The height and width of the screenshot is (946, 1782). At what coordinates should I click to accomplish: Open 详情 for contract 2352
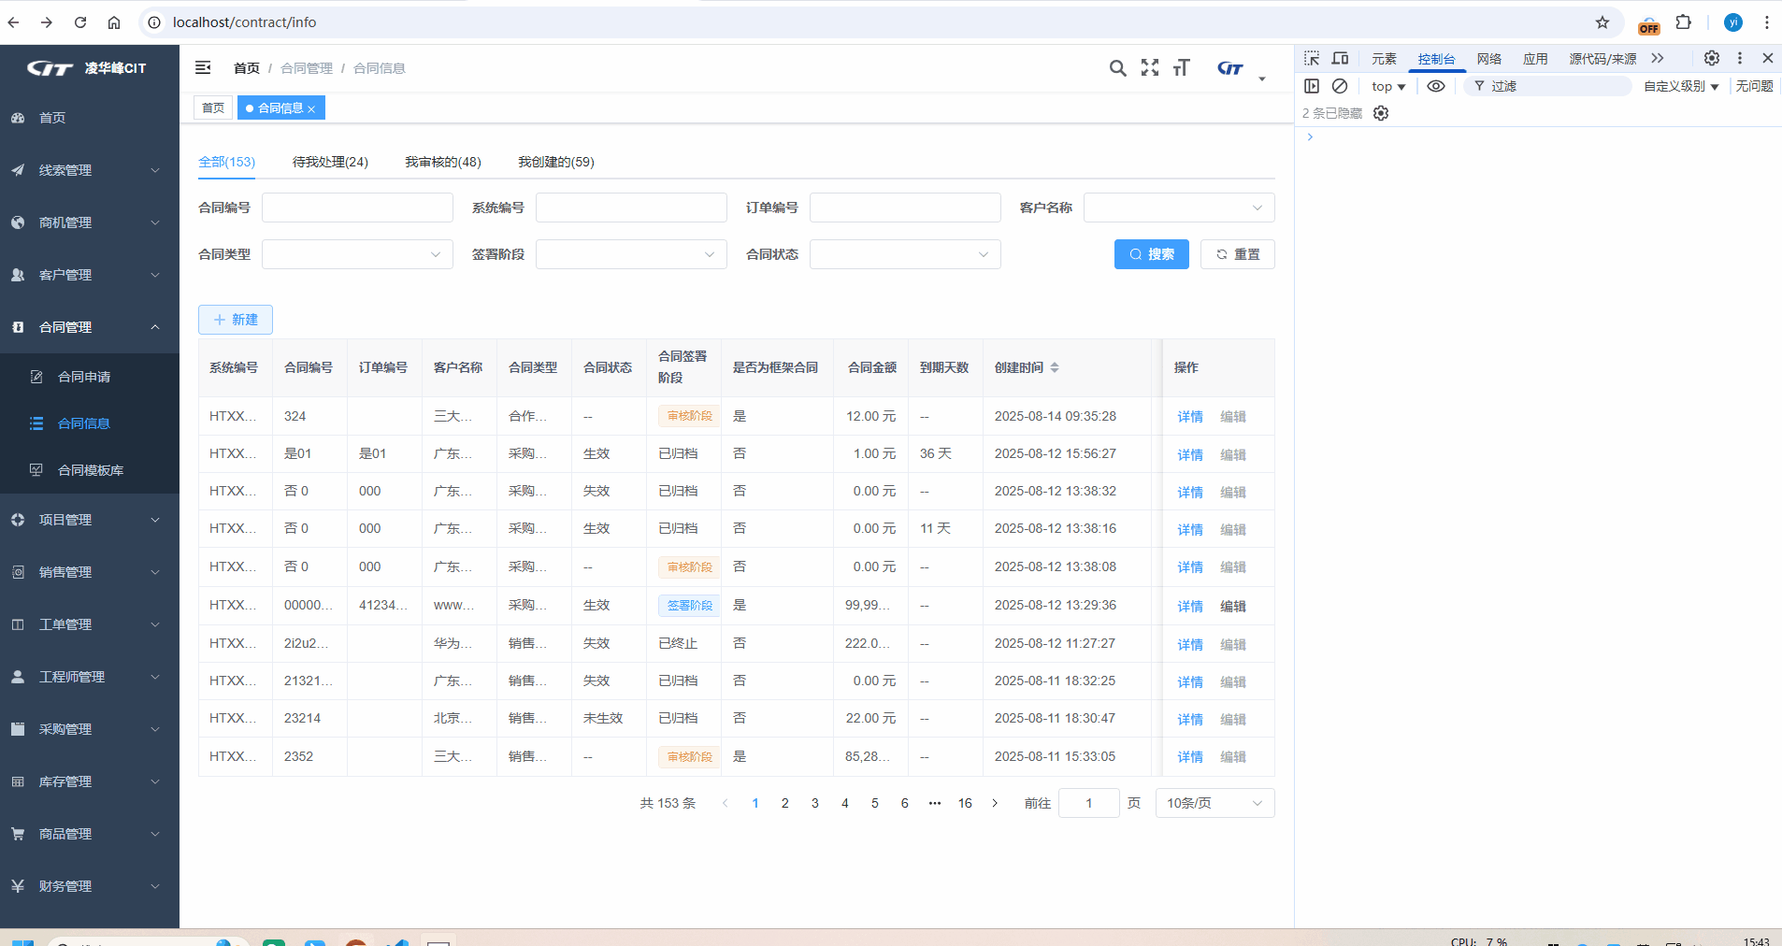(x=1190, y=757)
